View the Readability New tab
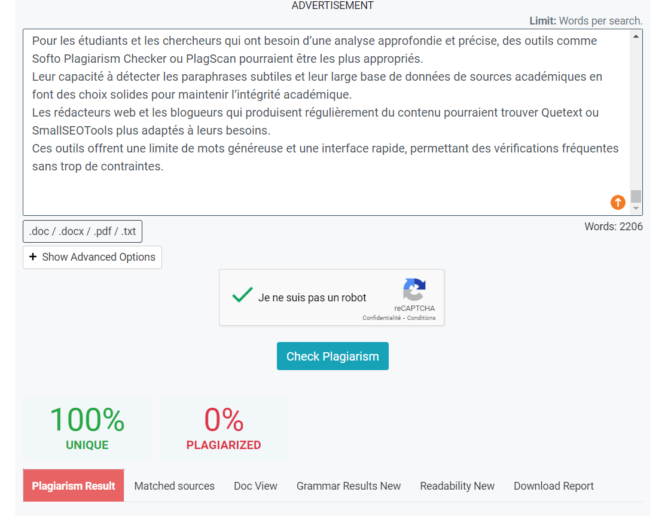Image resolution: width=671 pixels, height=516 pixels. 457,486
